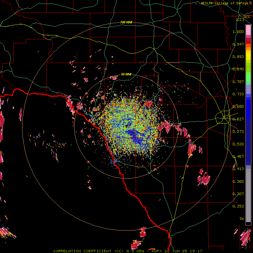Image resolution: width=253 pixels, height=253 pixels.
Task: Click the 0.840 scale label
Action: coord(238,69)
